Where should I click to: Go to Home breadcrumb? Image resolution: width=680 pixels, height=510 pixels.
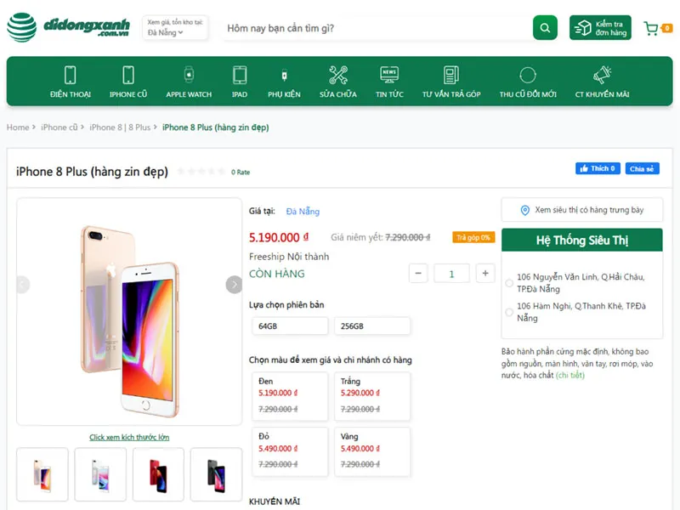point(18,127)
